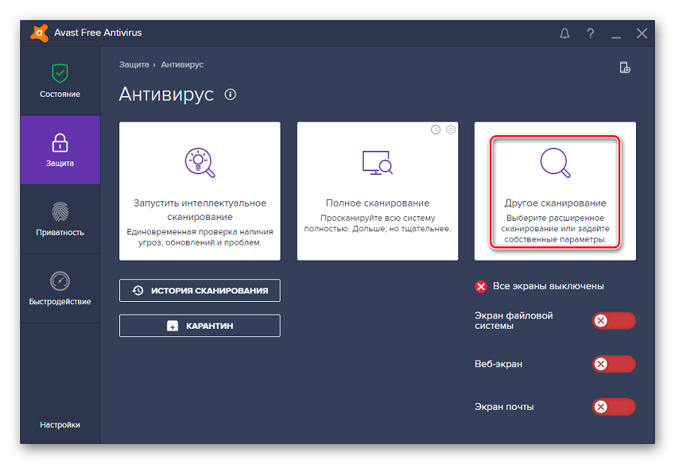Open Настройки at sidebar bottom

coord(60,425)
